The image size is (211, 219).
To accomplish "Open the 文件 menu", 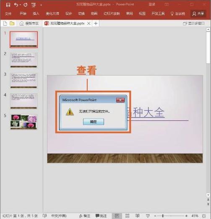I will point(8,13).
